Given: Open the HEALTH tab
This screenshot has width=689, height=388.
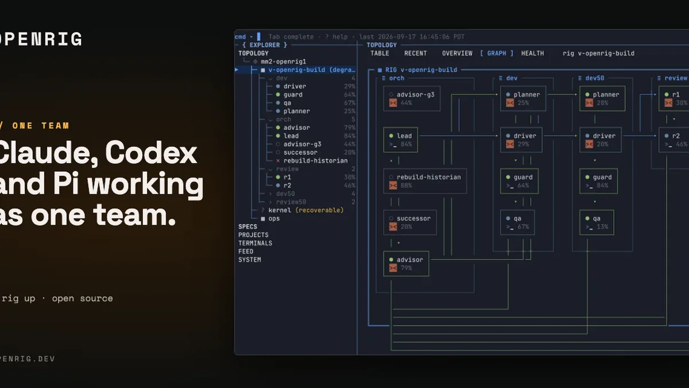Looking at the screenshot, I should click(532, 53).
